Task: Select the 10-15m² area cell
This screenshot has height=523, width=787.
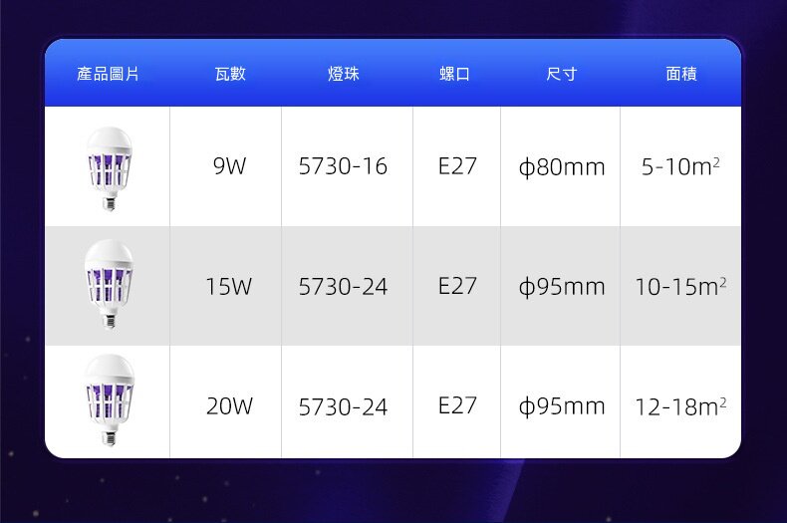Action: (680, 287)
